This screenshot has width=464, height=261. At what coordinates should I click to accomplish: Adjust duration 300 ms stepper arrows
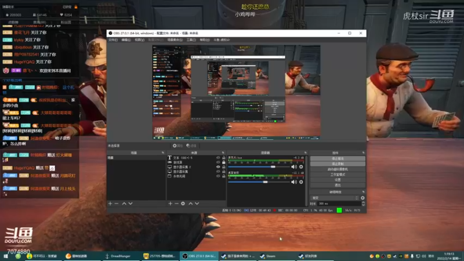coord(363,204)
